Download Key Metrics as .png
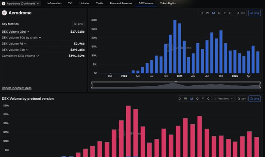This screenshot has height=157, width=265. tap(78, 24)
